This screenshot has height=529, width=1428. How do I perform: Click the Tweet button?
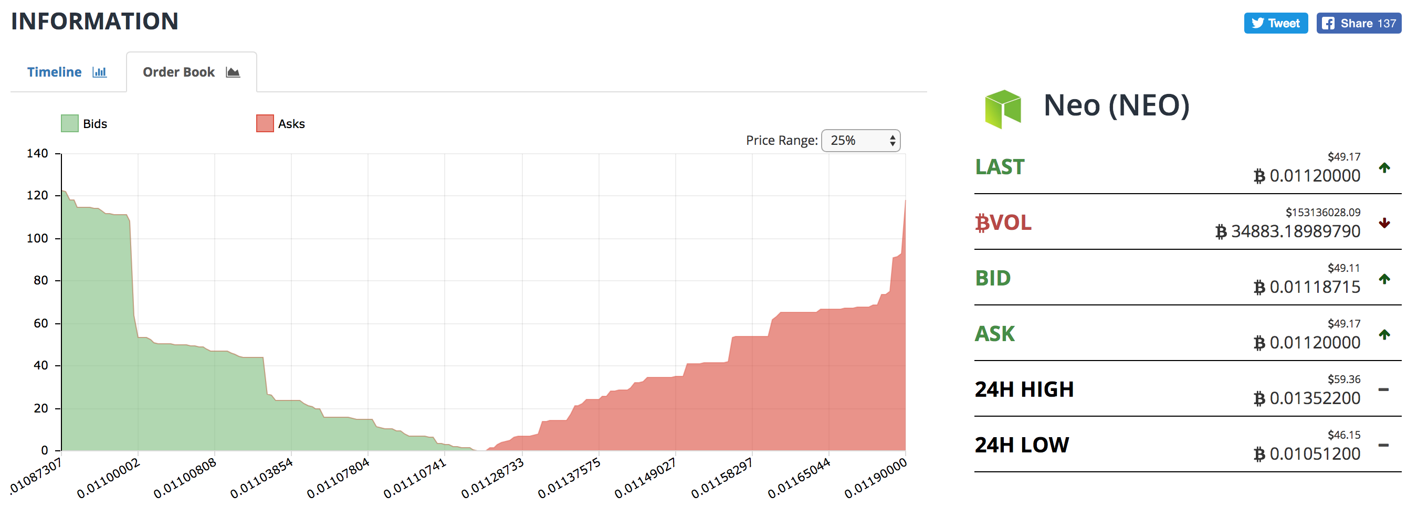tap(1276, 23)
